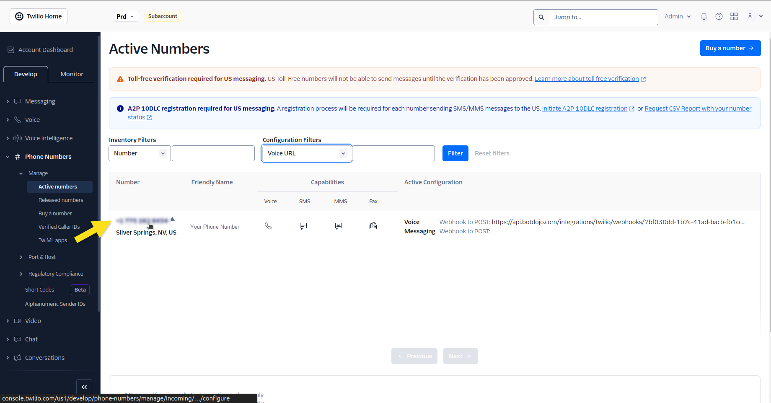This screenshot has height=403, width=771.
Task: Switch to the Develop tab
Action: pyautogui.click(x=26, y=74)
